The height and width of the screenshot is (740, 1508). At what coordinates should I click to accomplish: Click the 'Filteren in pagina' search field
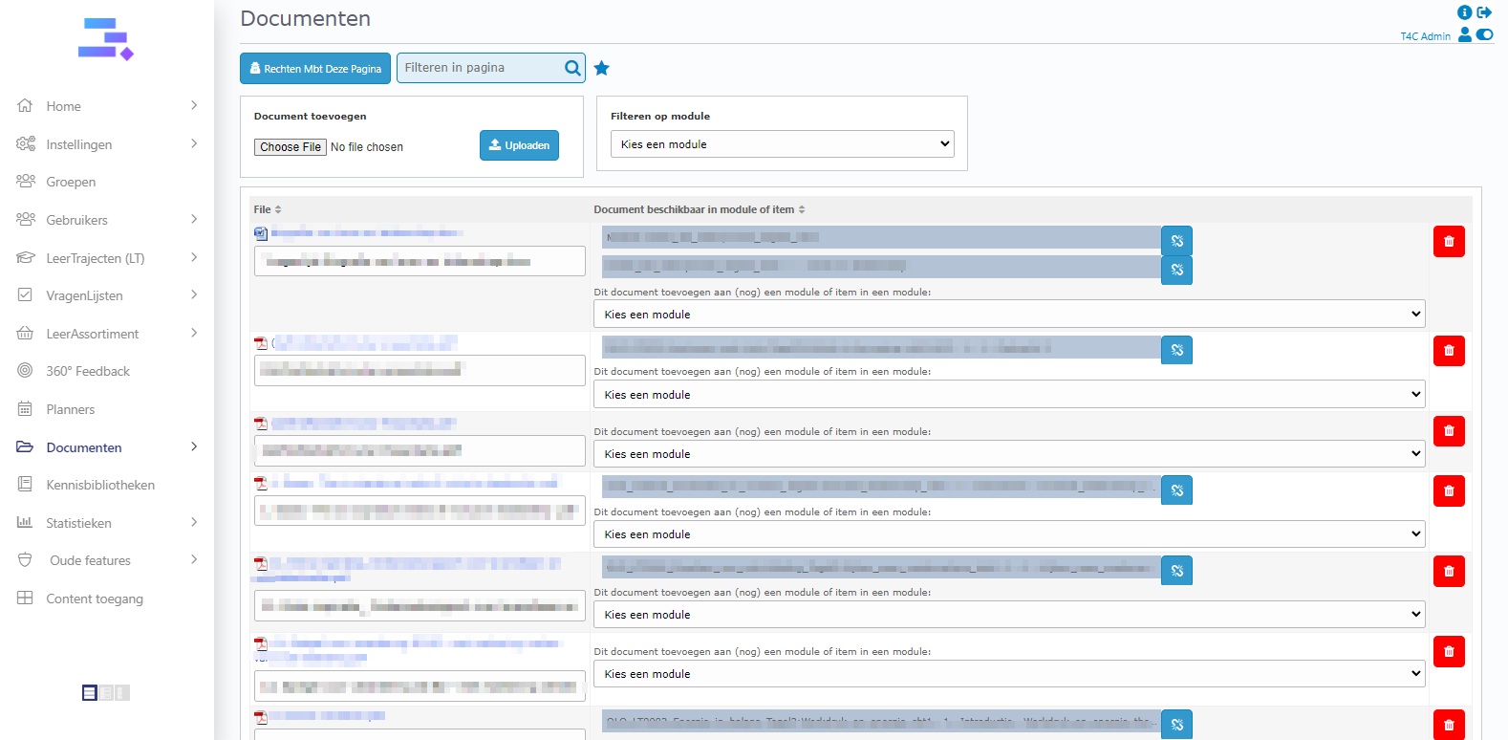pyautogui.click(x=480, y=68)
